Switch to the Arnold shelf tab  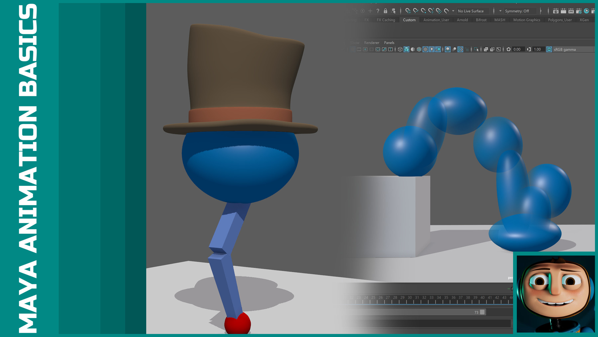(462, 20)
